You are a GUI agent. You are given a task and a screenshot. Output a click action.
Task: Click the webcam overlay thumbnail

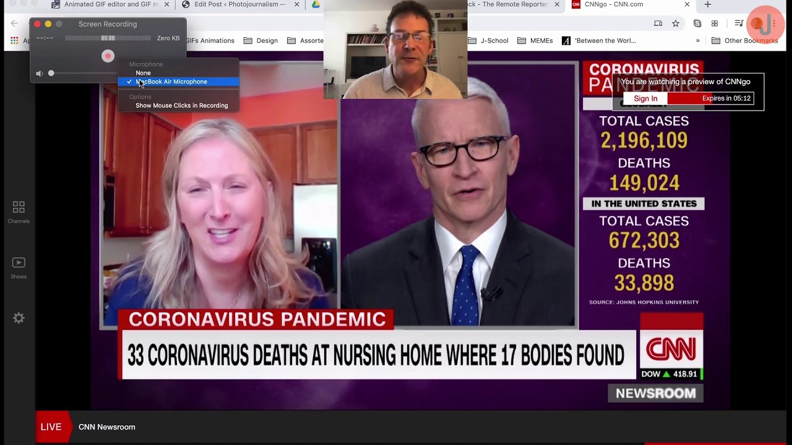(x=395, y=49)
